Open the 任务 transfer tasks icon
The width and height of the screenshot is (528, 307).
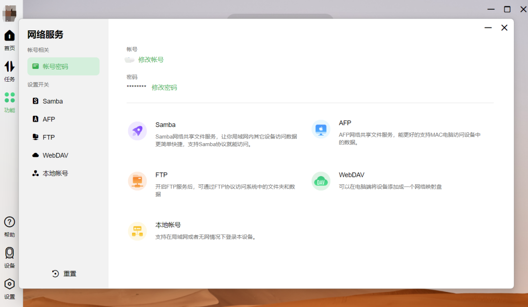(x=9, y=66)
